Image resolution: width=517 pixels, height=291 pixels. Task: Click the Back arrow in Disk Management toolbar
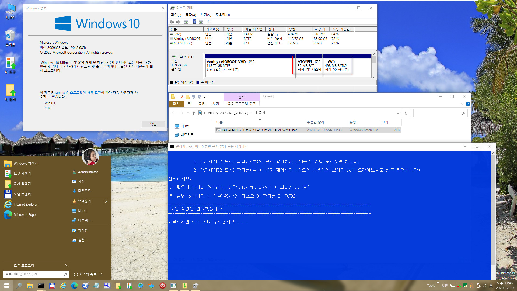172,22
